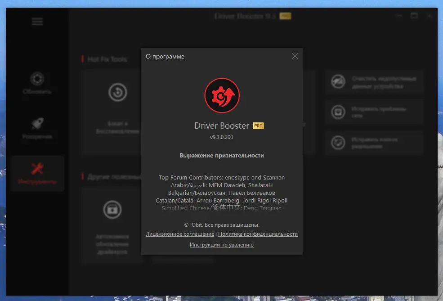This screenshot has width=443, height=301.
Task: Open the Лицензионное соглашение link
Action: point(180,234)
